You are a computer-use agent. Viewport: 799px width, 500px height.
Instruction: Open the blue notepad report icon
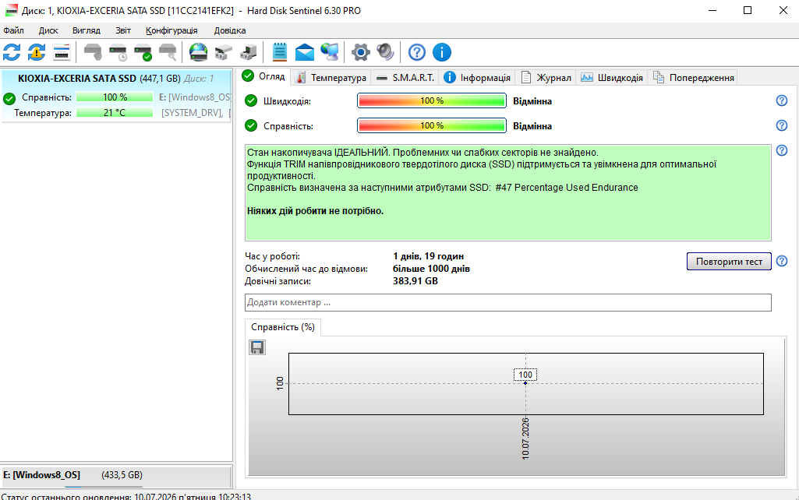click(280, 52)
